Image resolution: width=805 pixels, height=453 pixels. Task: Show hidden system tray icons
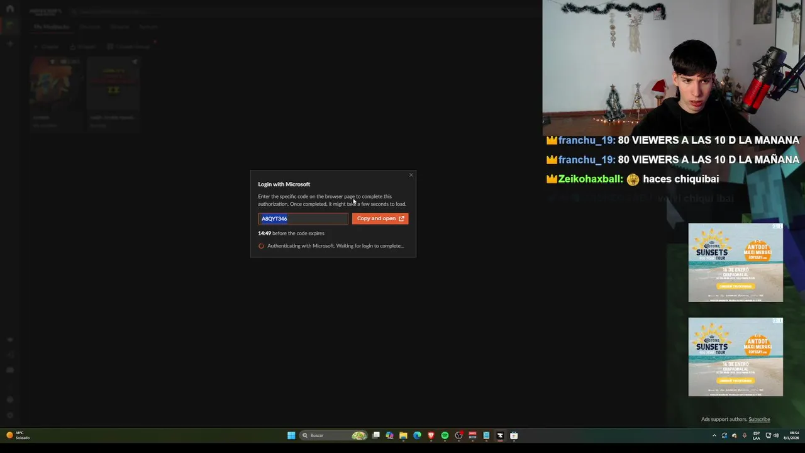tap(714, 435)
